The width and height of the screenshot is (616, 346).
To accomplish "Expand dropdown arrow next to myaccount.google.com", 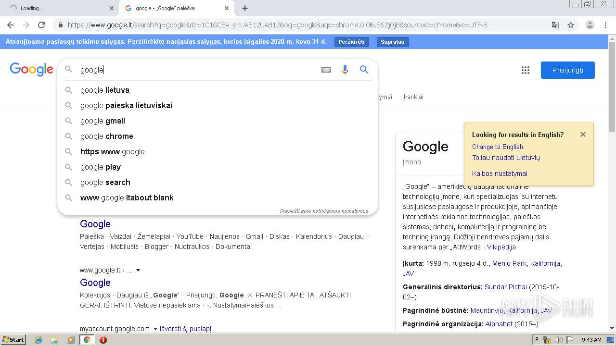I will pyautogui.click(x=155, y=329).
